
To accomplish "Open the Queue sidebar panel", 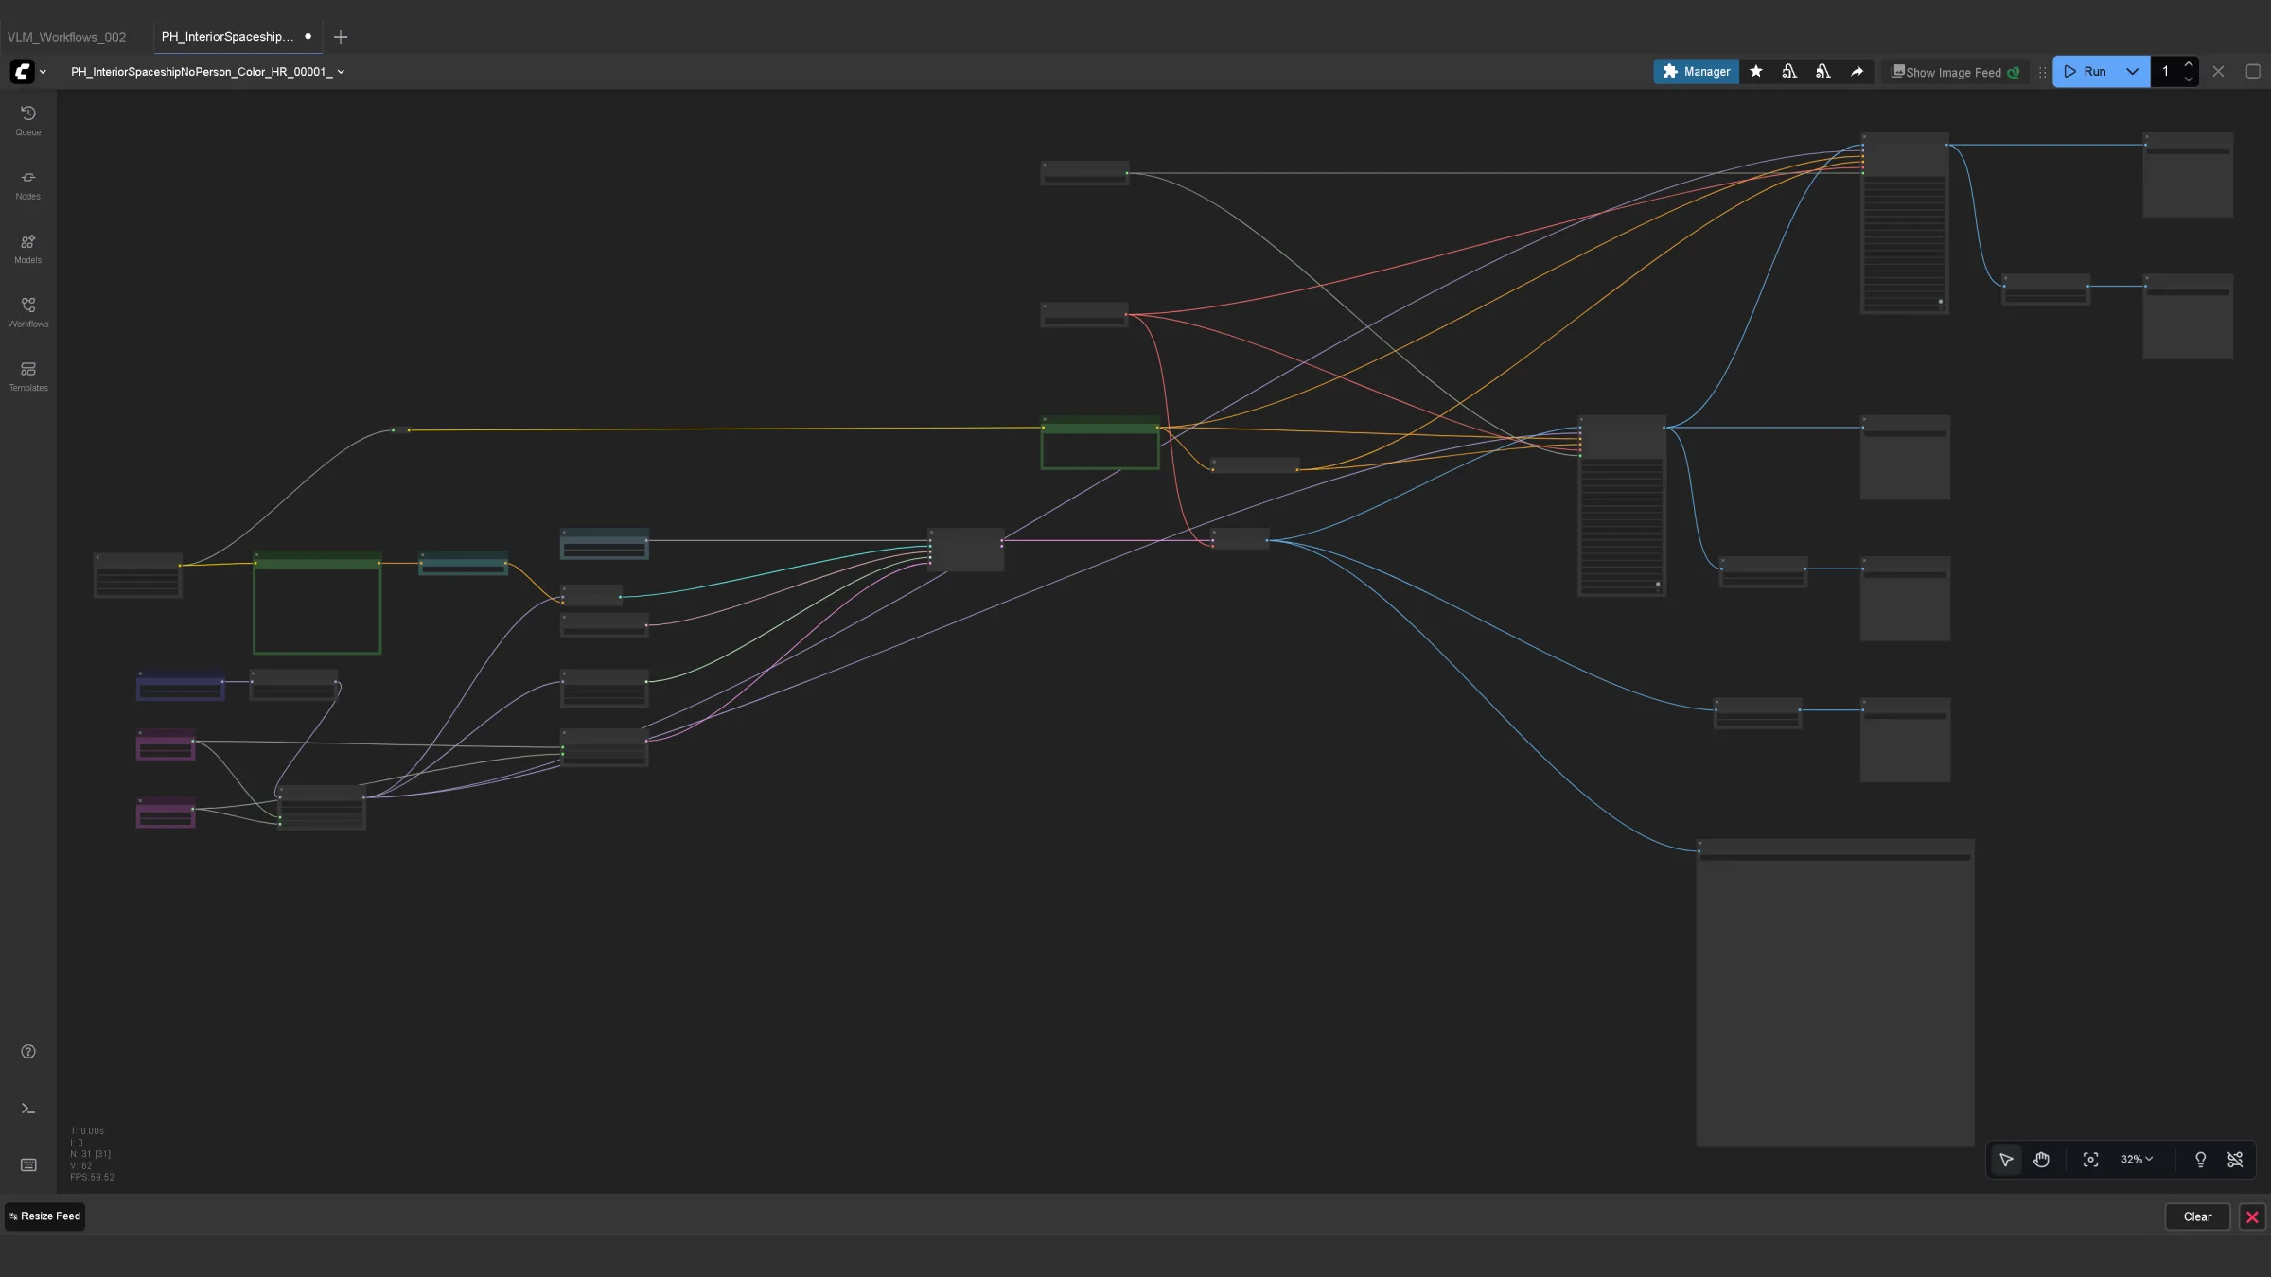I will (x=28, y=120).
